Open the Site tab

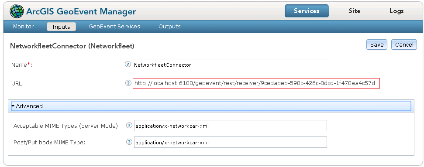[354, 11]
